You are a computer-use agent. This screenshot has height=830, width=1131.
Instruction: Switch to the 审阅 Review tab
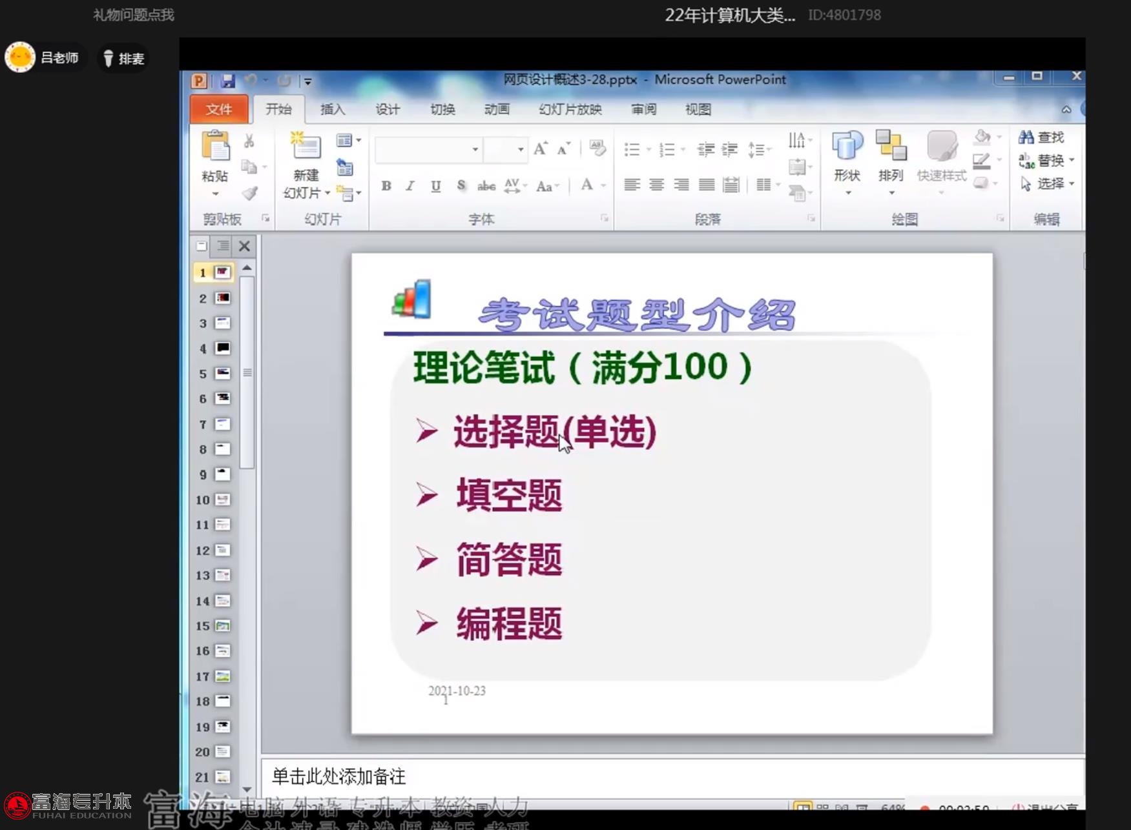[643, 109]
